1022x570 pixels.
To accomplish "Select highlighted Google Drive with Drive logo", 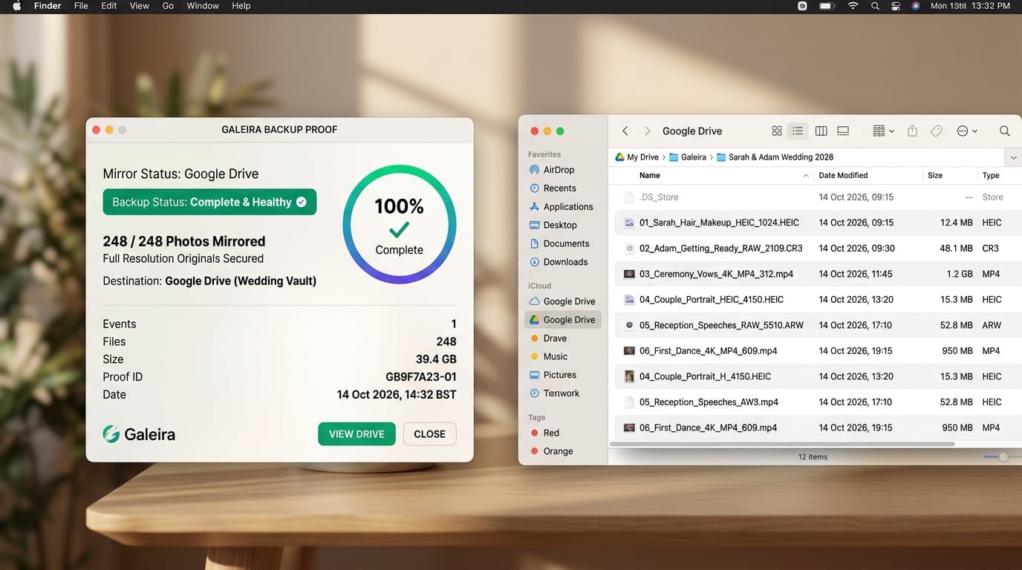I will (563, 320).
